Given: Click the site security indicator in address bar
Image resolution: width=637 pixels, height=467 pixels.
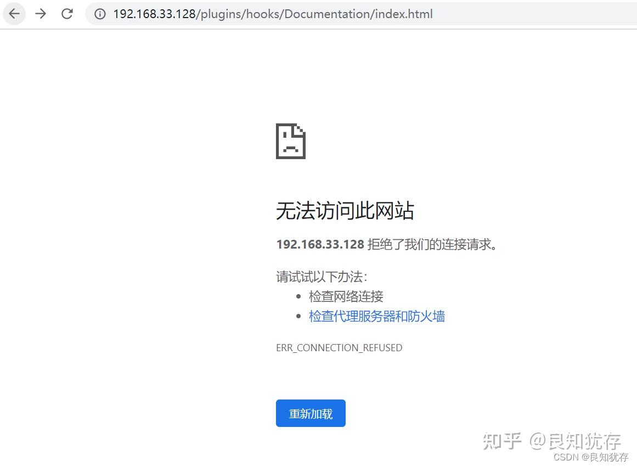Looking at the screenshot, I should click(99, 14).
